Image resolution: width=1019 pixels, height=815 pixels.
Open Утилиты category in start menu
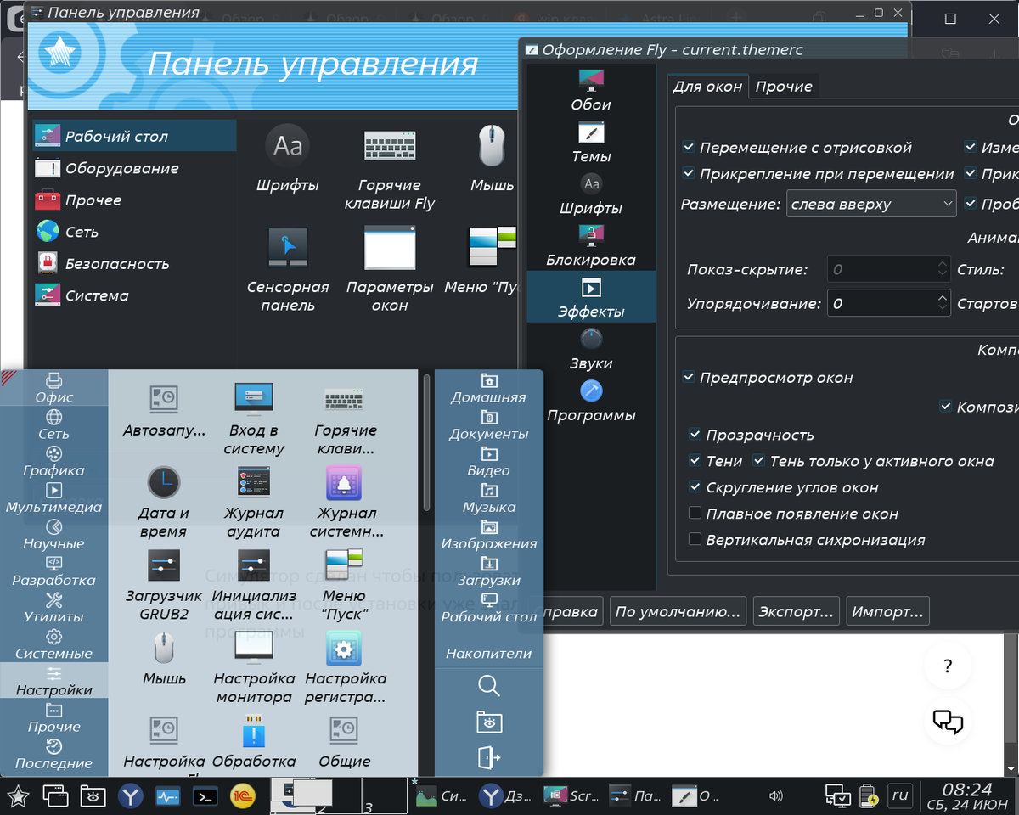54,607
